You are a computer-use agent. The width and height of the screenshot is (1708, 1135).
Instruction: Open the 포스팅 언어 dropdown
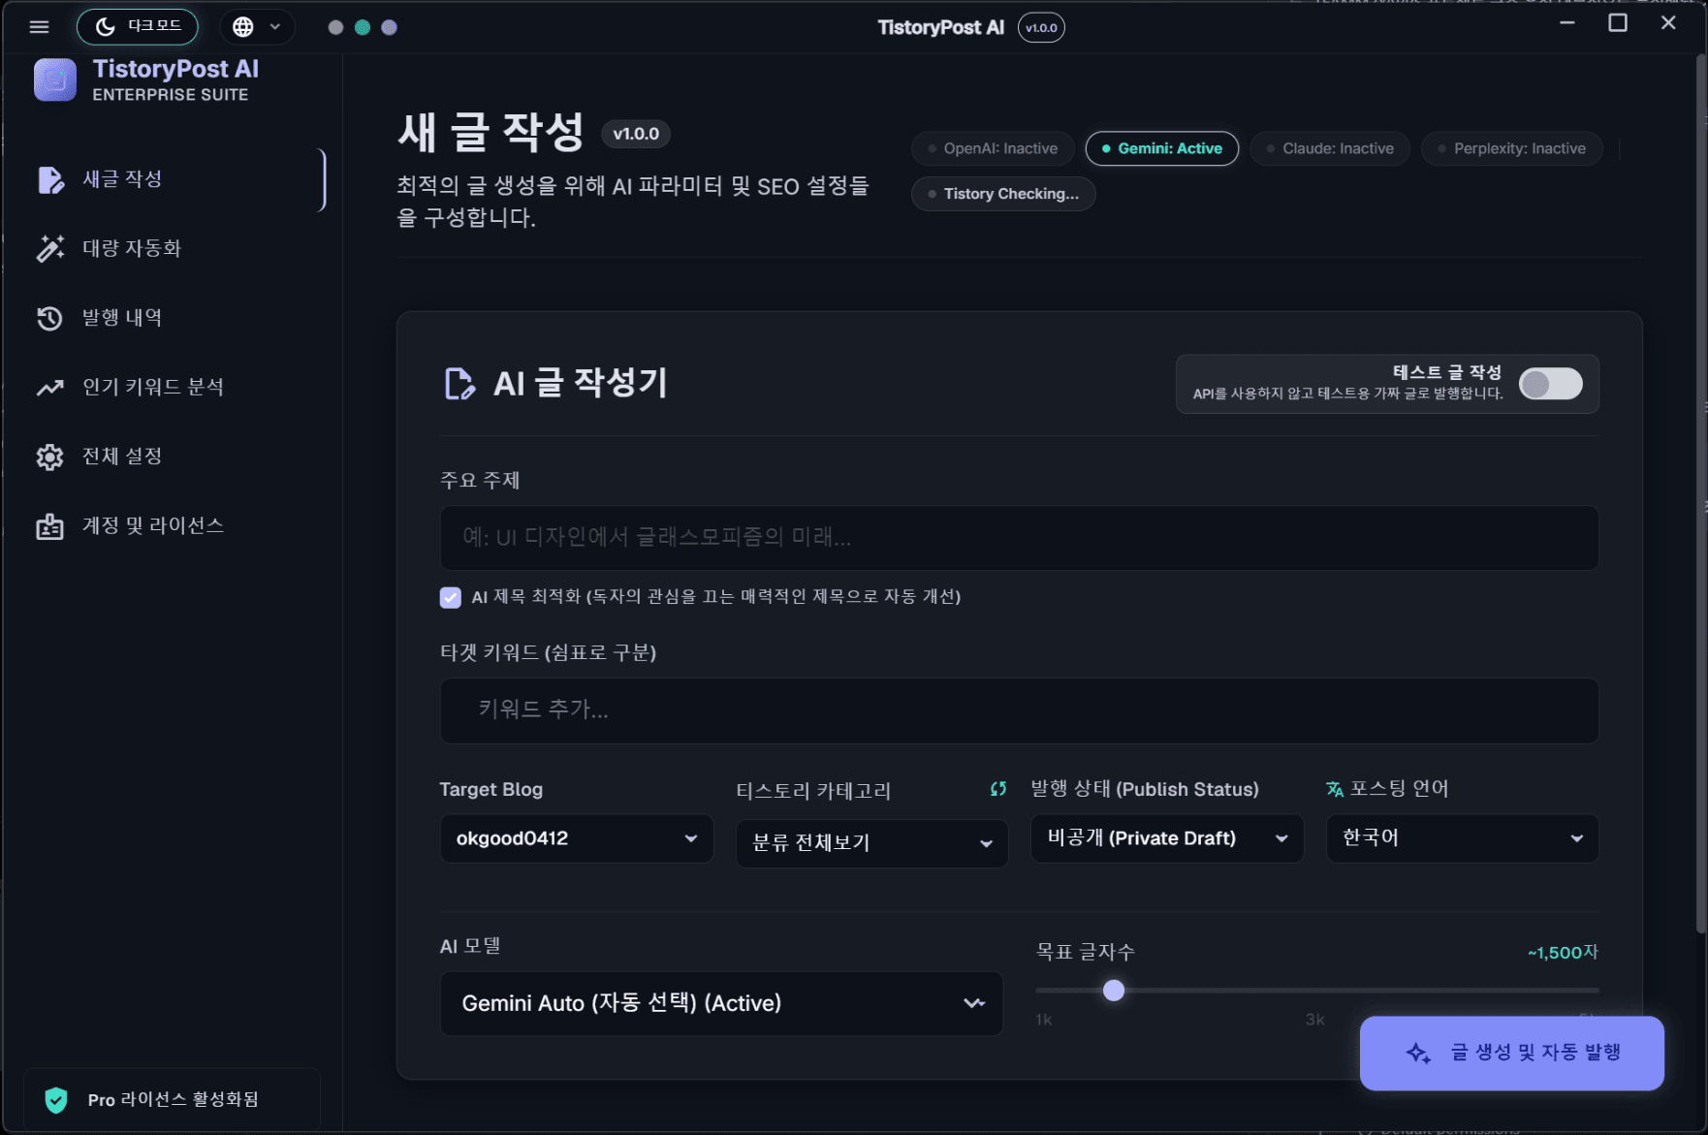[x=1462, y=838]
